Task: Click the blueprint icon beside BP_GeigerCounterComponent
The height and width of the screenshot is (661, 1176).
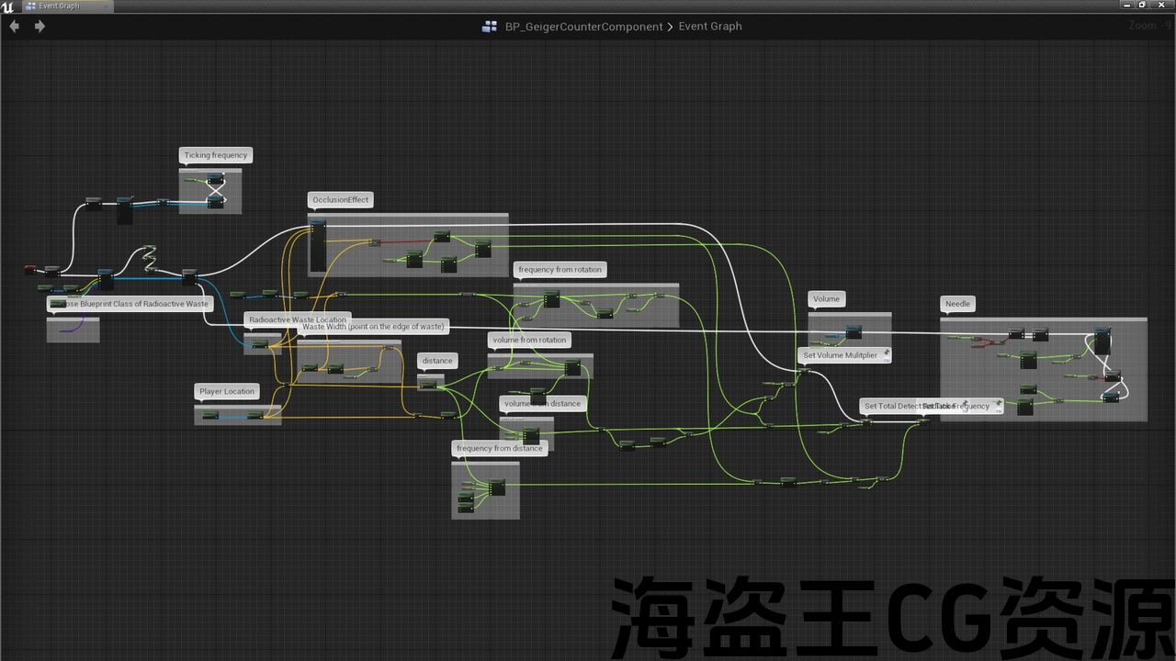Action: (x=490, y=27)
